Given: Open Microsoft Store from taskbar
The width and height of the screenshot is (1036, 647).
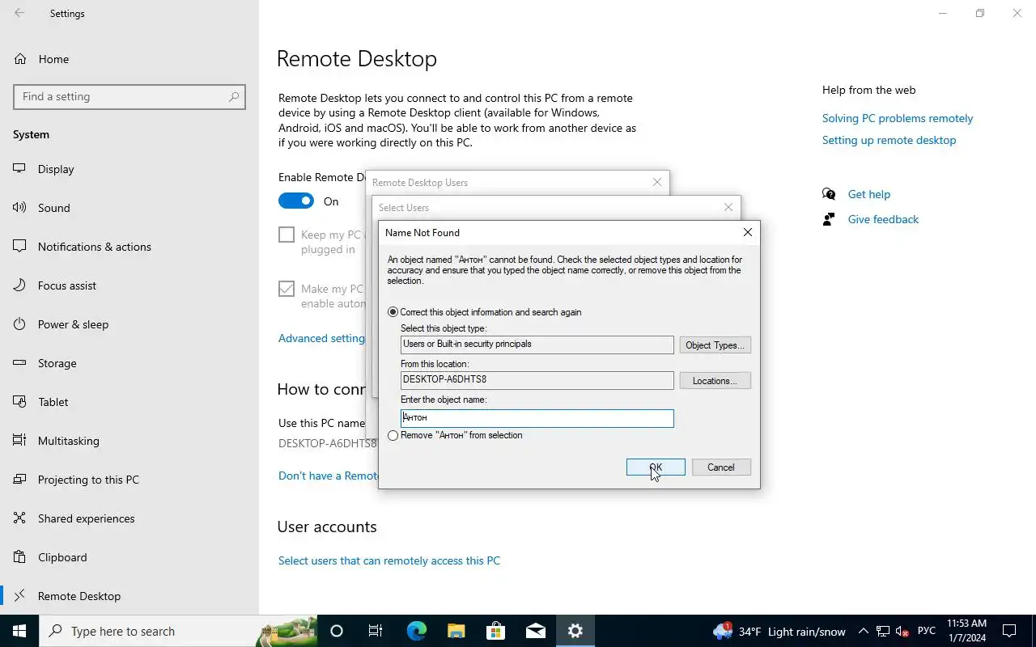Looking at the screenshot, I should click(x=495, y=631).
